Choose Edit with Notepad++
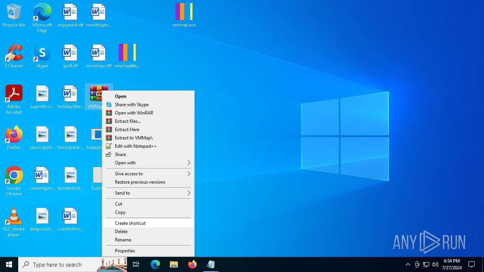Viewport: 484px width, 272px height. pyautogui.click(x=148, y=146)
